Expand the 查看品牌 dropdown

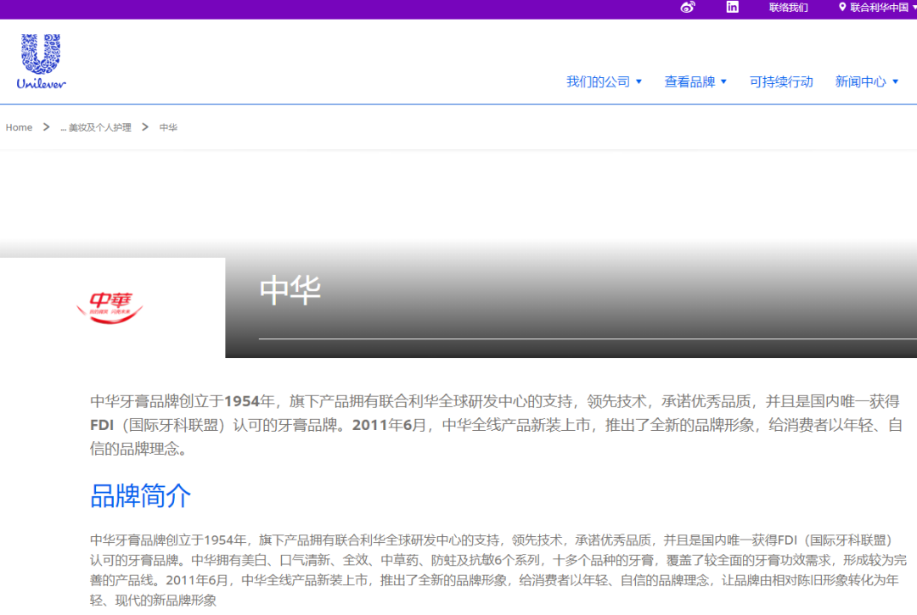(690, 81)
